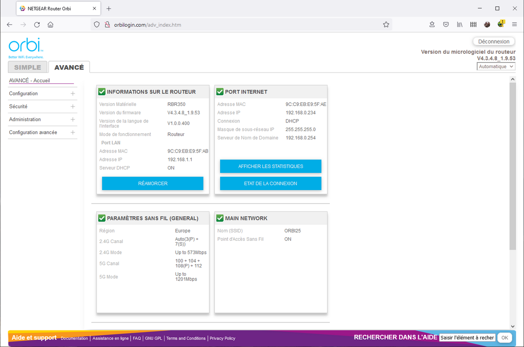Screen dimensions: 524x347
Task: Switch to the SIMPLE tab
Action: 28,67
